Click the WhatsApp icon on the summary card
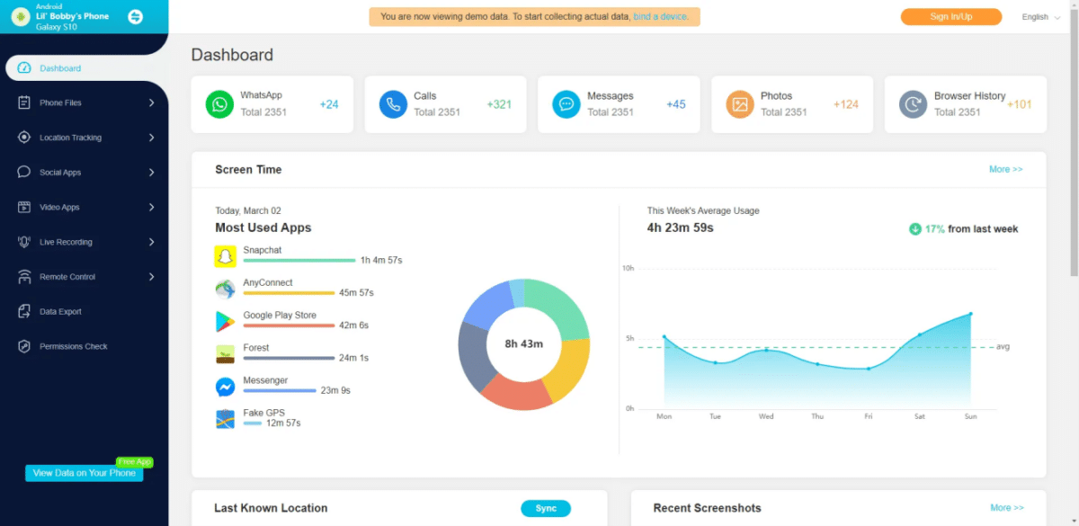 (x=219, y=104)
